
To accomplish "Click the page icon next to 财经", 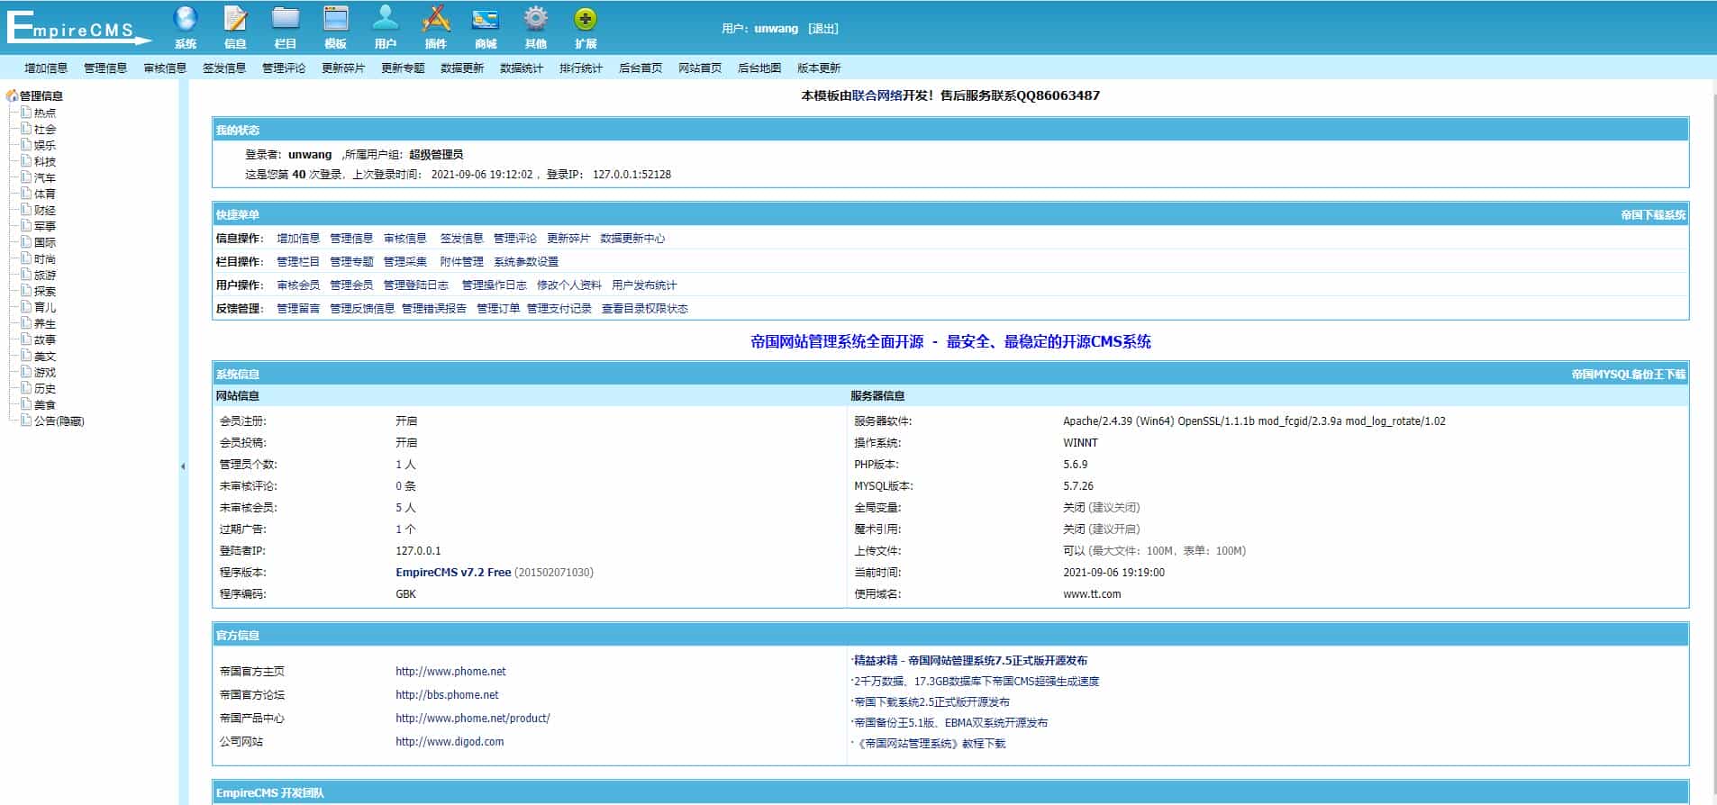I will coord(26,209).
